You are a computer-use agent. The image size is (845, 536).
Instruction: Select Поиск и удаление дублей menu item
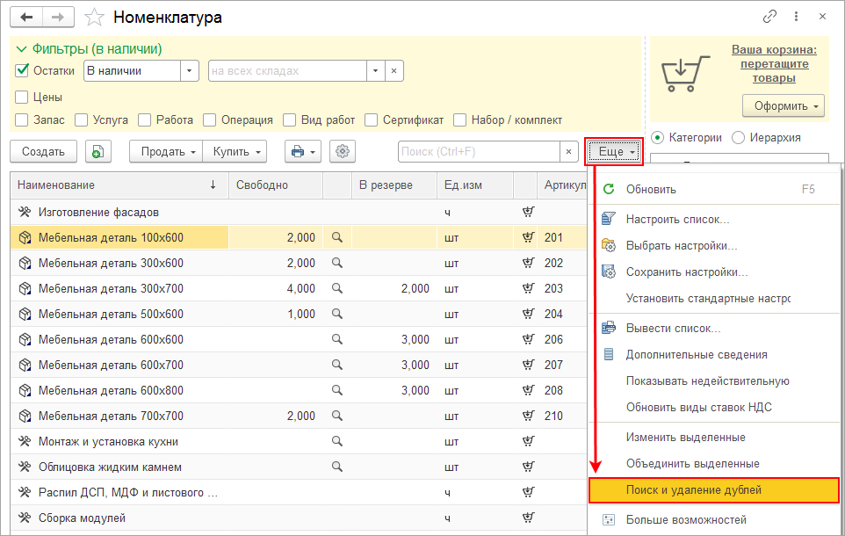(715, 490)
